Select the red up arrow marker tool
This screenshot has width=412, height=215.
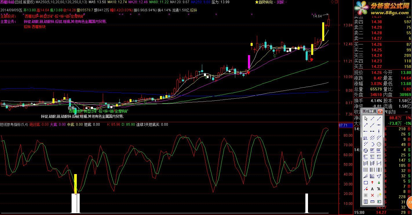pyautogui.click(x=372, y=183)
